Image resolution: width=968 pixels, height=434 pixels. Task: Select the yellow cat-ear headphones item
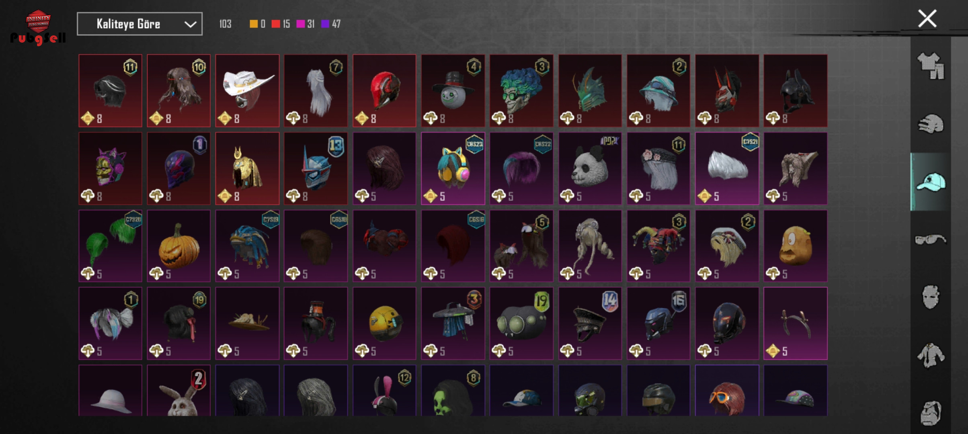pos(453,168)
